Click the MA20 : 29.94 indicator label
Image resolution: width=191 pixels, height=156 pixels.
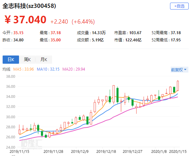(74, 69)
